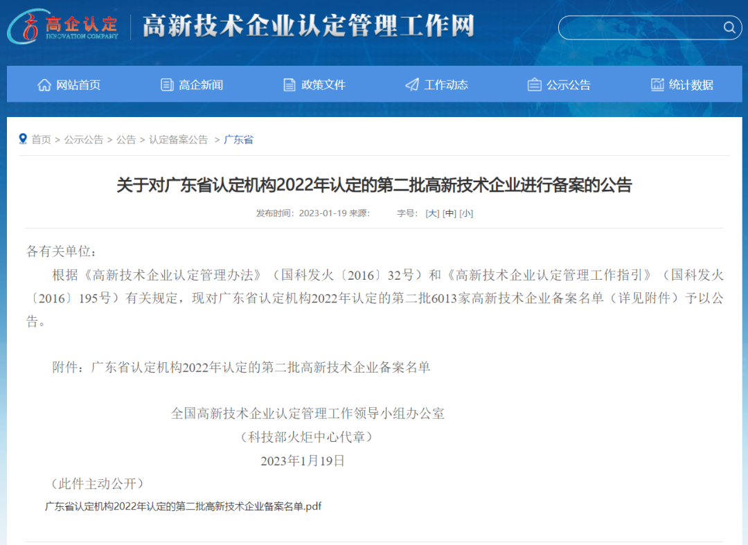The image size is (748, 545).
Task: Open the 高企新闻 navigation item
Action: click(x=192, y=85)
